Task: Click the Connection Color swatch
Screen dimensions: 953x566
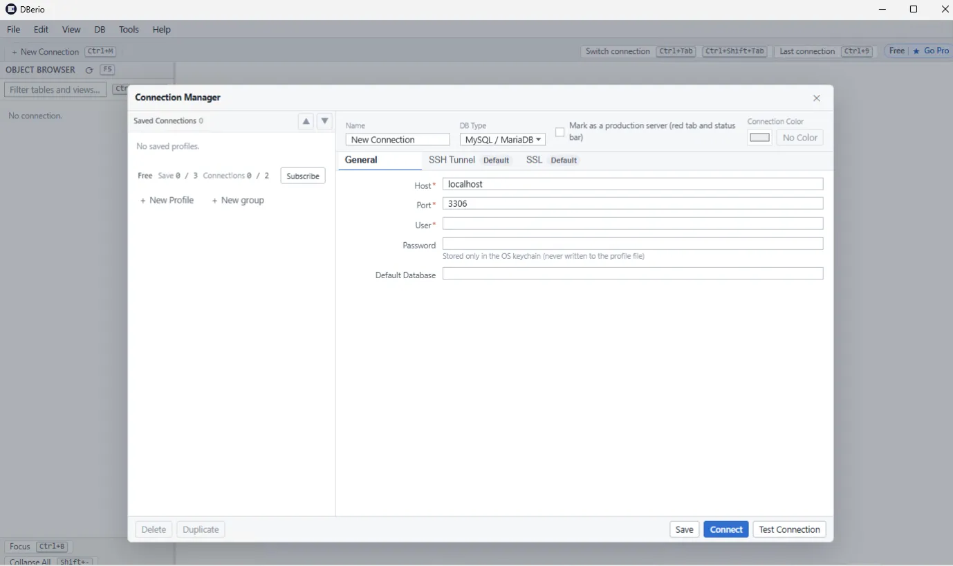Action: pos(760,138)
